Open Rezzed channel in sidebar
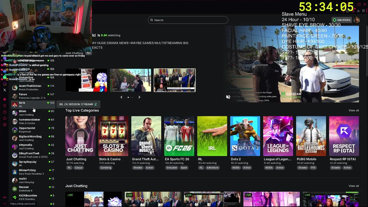This screenshot has height=207, width=368. pyautogui.click(x=33, y=189)
